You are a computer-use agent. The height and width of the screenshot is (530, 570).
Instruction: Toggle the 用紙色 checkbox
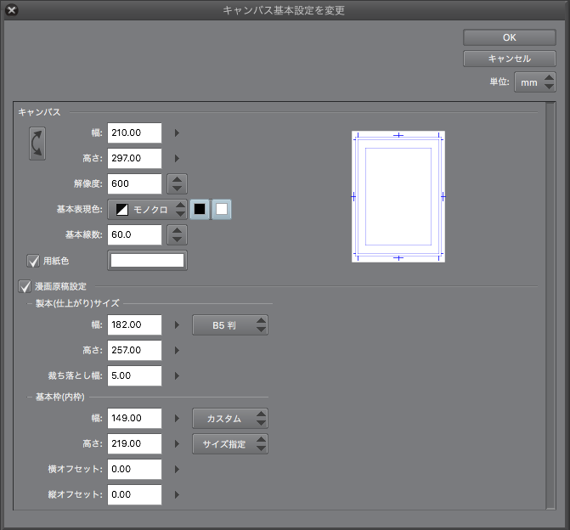coord(34,261)
